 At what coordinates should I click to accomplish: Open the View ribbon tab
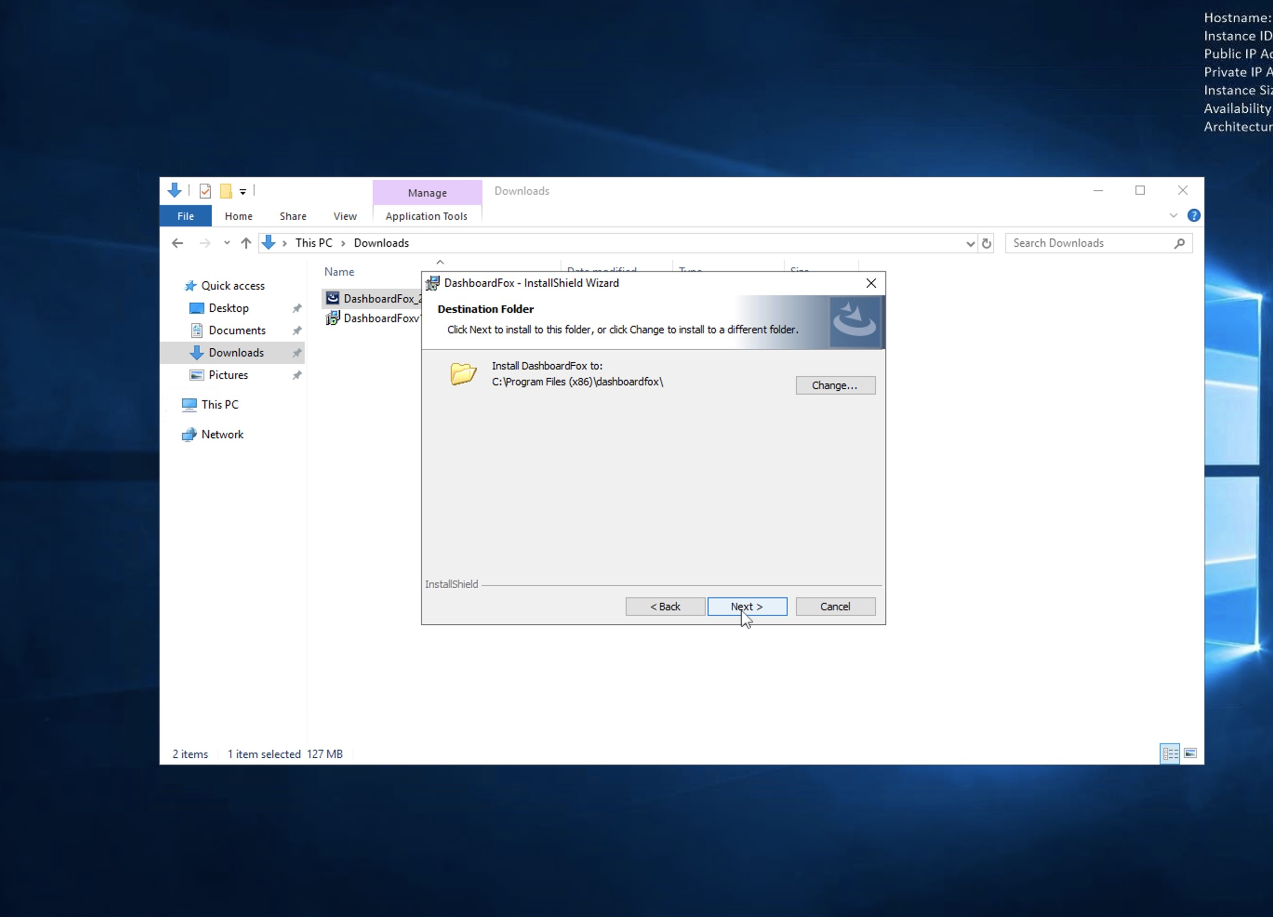pos(345,216)
